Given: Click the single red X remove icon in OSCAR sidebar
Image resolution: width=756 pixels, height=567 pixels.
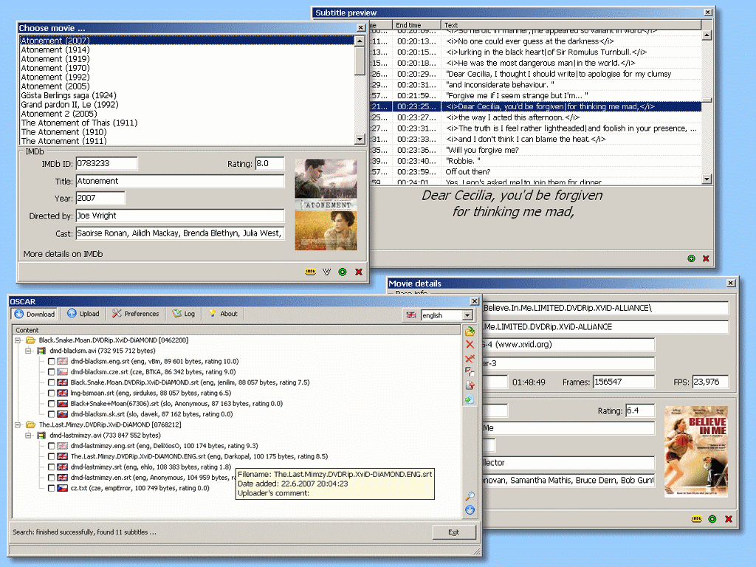Looking at the screenshot, I should (470, 344).
